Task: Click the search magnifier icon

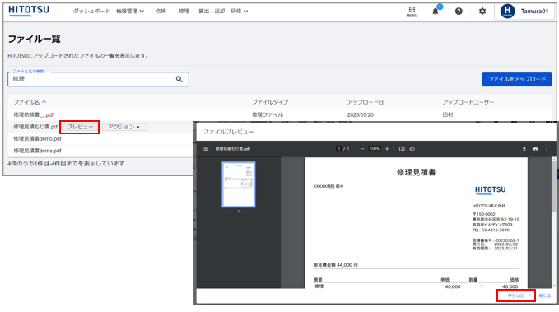Action: [x=179, y=79]
